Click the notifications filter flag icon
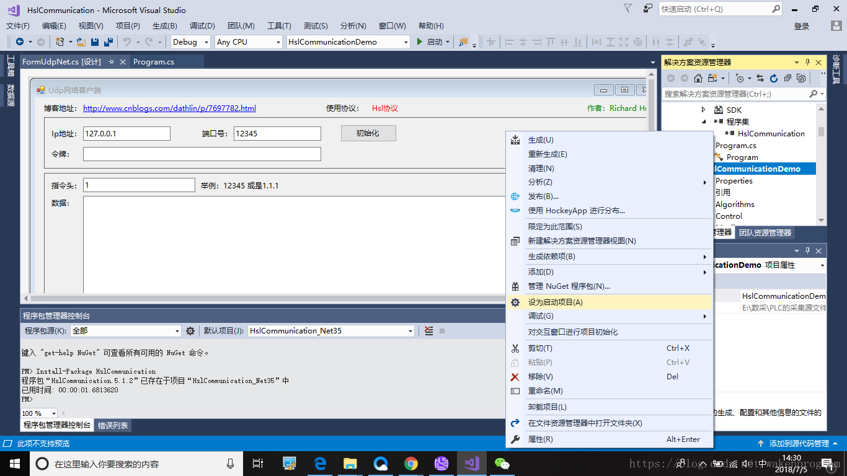 click(628, 9)
